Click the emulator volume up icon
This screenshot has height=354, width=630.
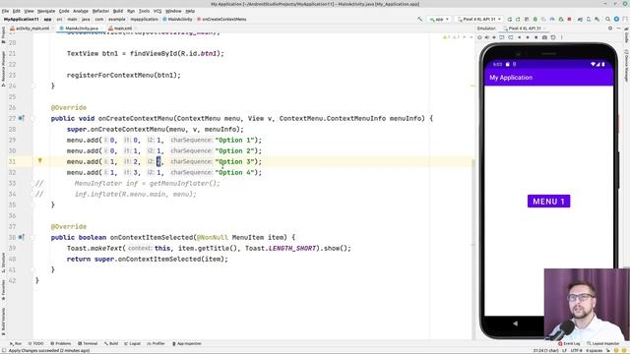pyautogui.click(x=486, y=37)
